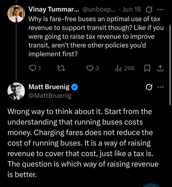Open Matt Bruenig's profile picture
Image resolution: width=172 pixels, height=187 pixels.
point(16,91)
